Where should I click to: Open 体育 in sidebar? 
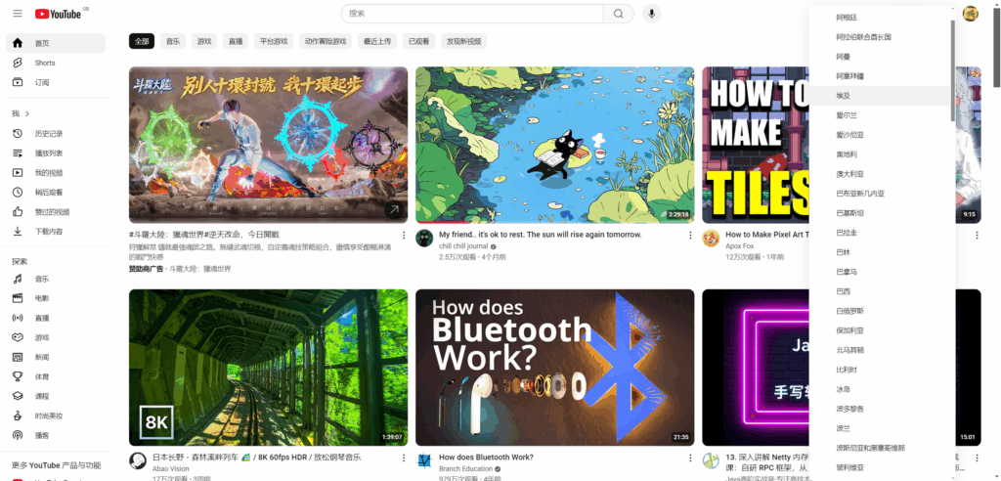[x=56, y=376]
